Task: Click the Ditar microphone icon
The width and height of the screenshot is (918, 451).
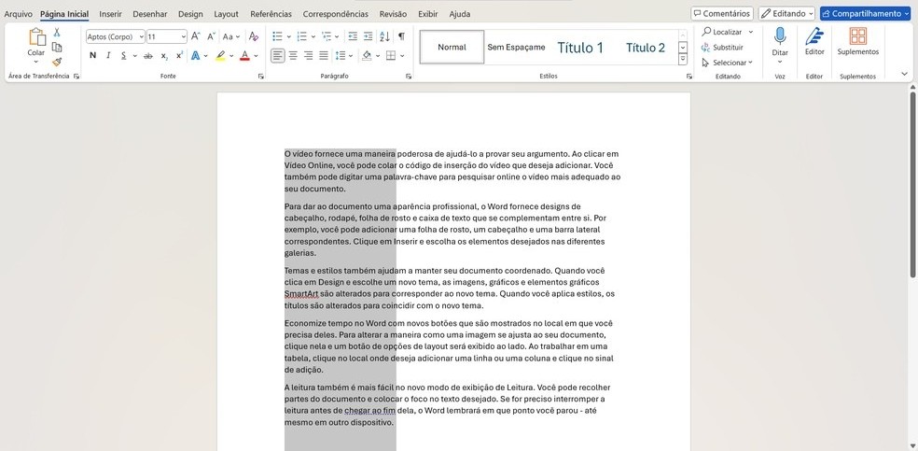Action: point(780,35)
